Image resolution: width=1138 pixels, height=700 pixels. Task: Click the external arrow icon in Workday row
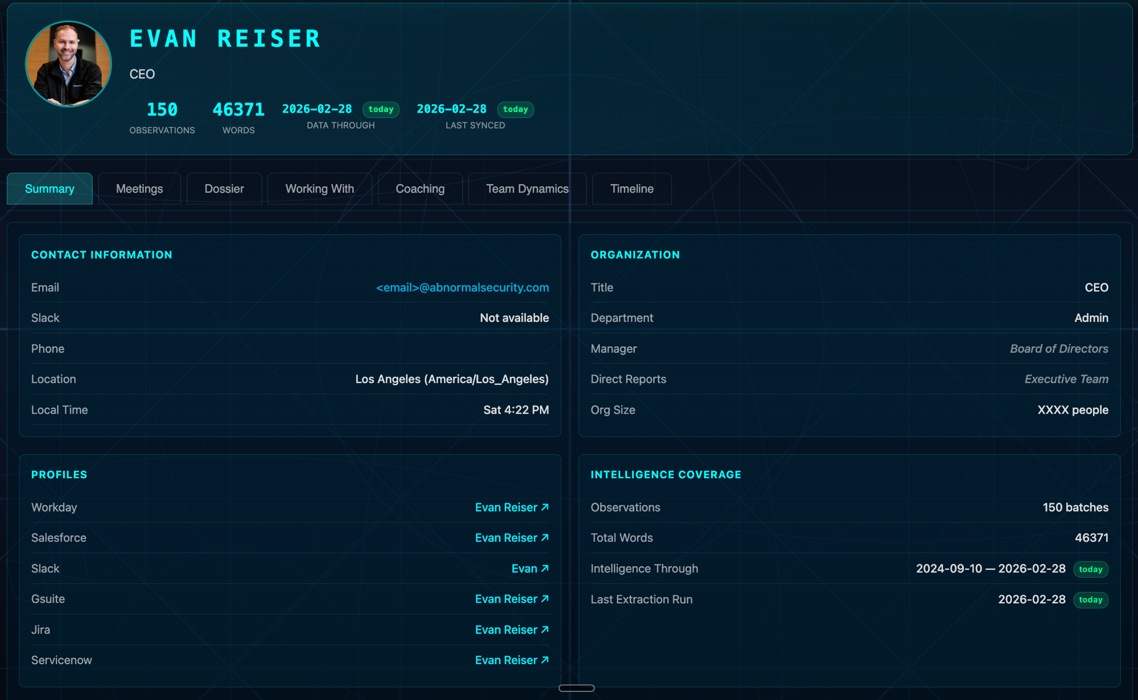[x=545, y=507]
